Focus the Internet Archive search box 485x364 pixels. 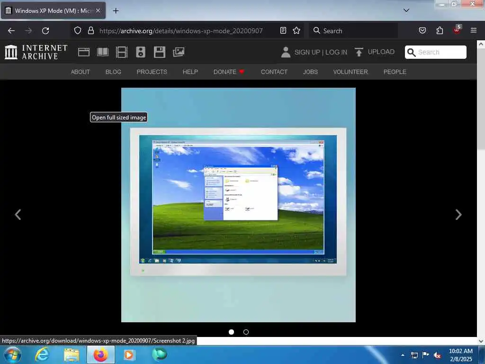[x=436, y=52]
